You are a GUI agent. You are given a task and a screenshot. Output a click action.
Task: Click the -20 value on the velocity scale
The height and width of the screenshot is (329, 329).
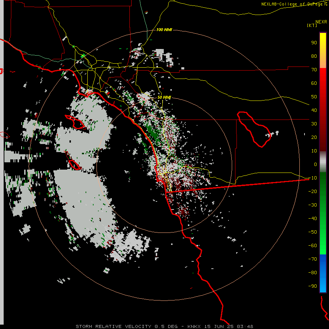[x=313, y=191]
